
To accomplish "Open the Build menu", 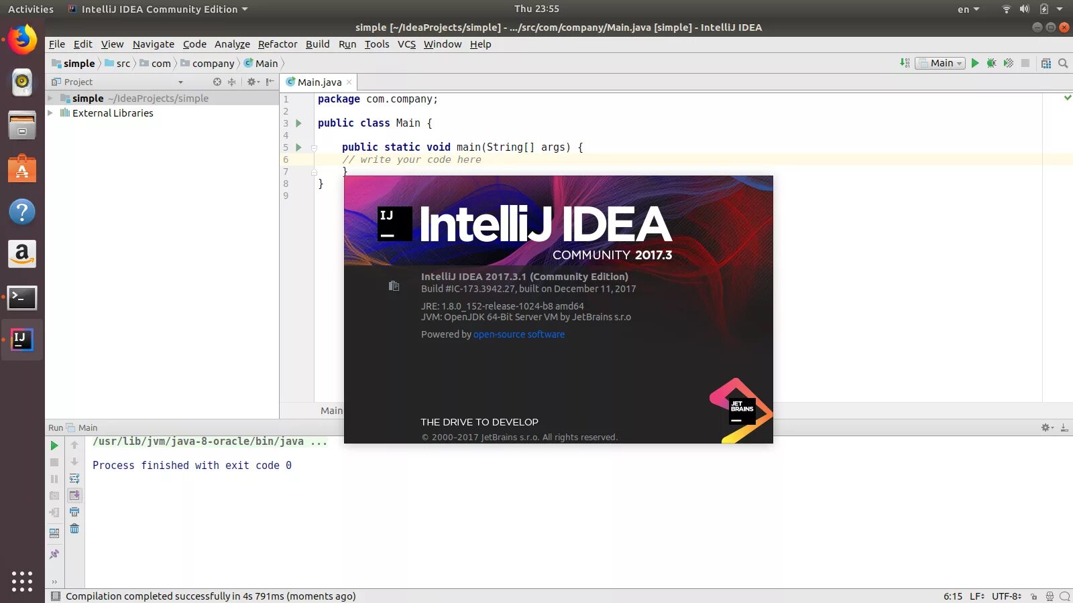I will point(318,44).
